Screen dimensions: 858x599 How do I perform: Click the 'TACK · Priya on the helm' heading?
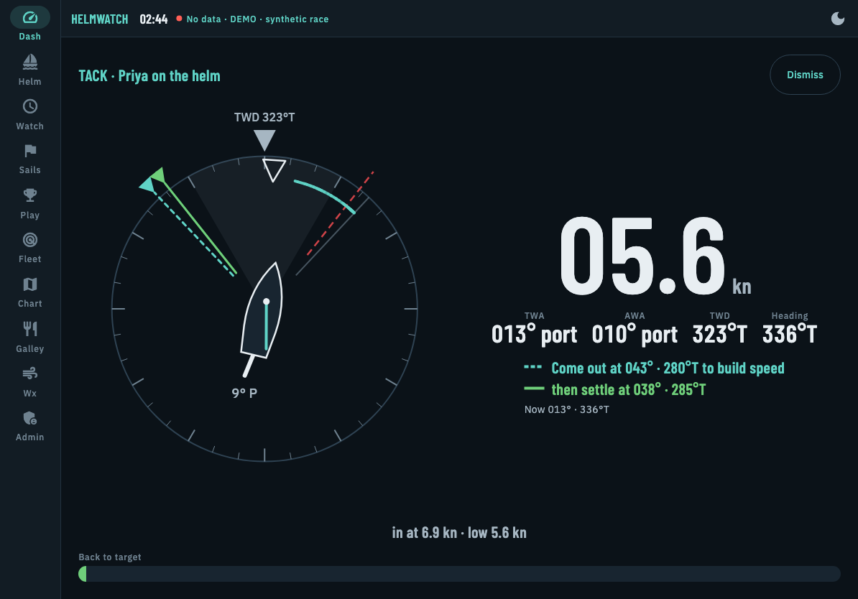pos(149,76)
